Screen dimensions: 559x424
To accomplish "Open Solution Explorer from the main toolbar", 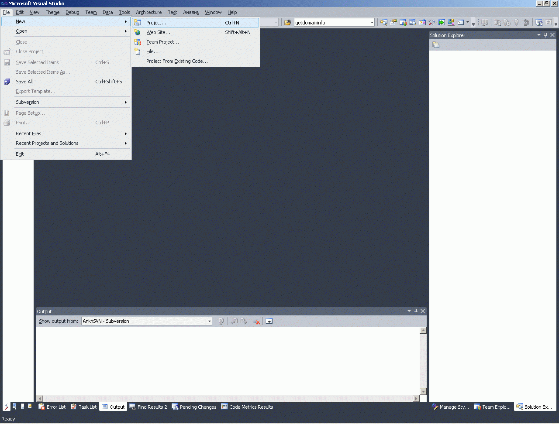I will click(x=384, y=23).
